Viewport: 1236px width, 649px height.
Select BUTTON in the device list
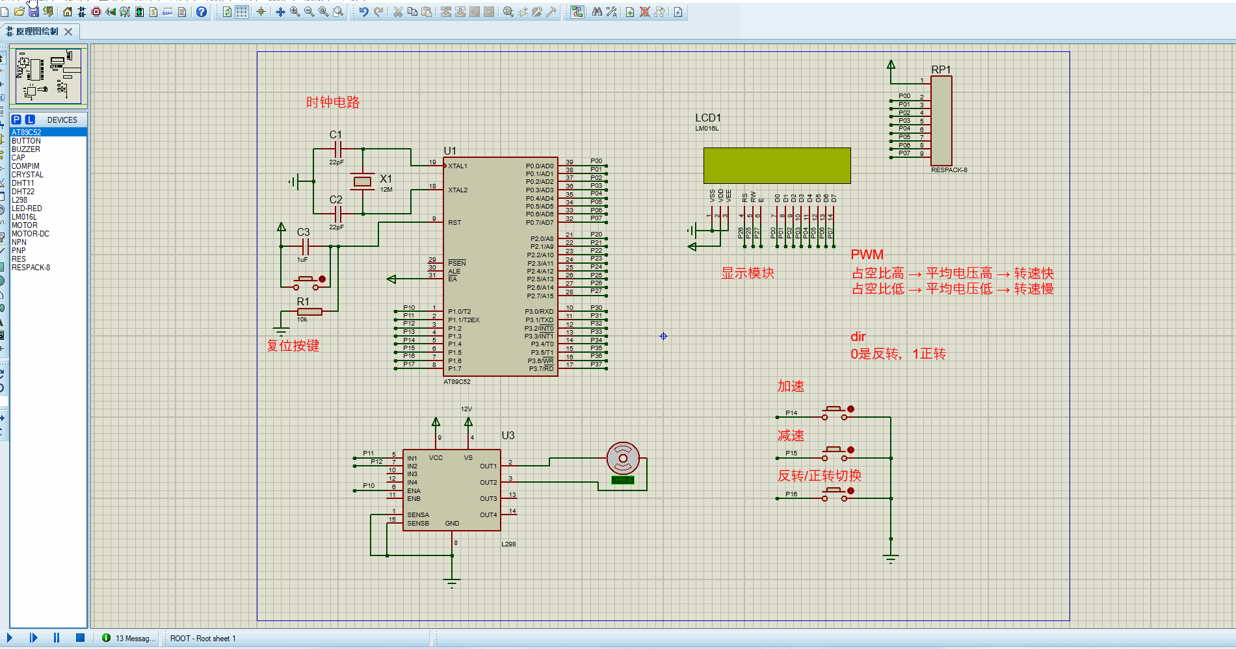point(48,140)
